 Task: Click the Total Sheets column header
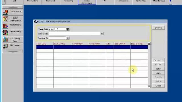(x=122, y=44)
